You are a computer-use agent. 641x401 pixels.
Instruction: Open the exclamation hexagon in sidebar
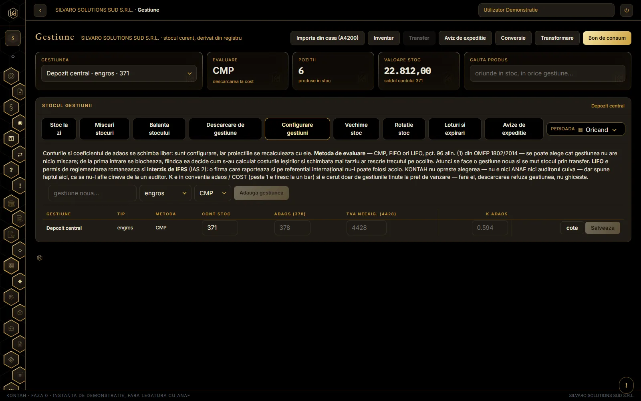[x=20, y=186]
